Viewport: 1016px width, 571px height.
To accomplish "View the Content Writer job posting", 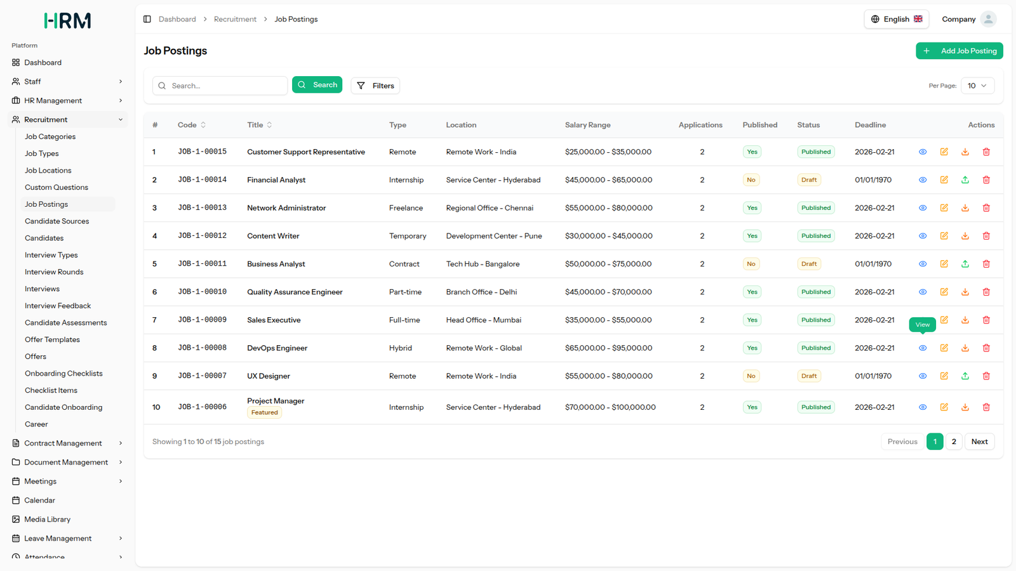I will pos(923,236).
